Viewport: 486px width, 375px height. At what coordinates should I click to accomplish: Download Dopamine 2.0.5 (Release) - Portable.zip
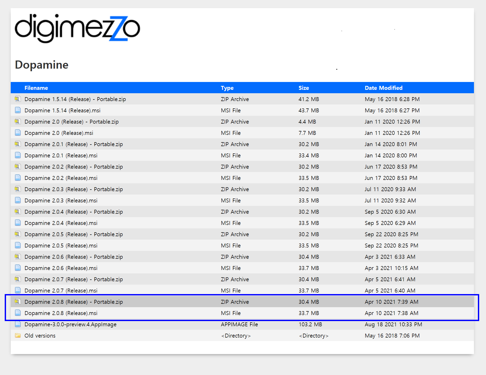74,234
